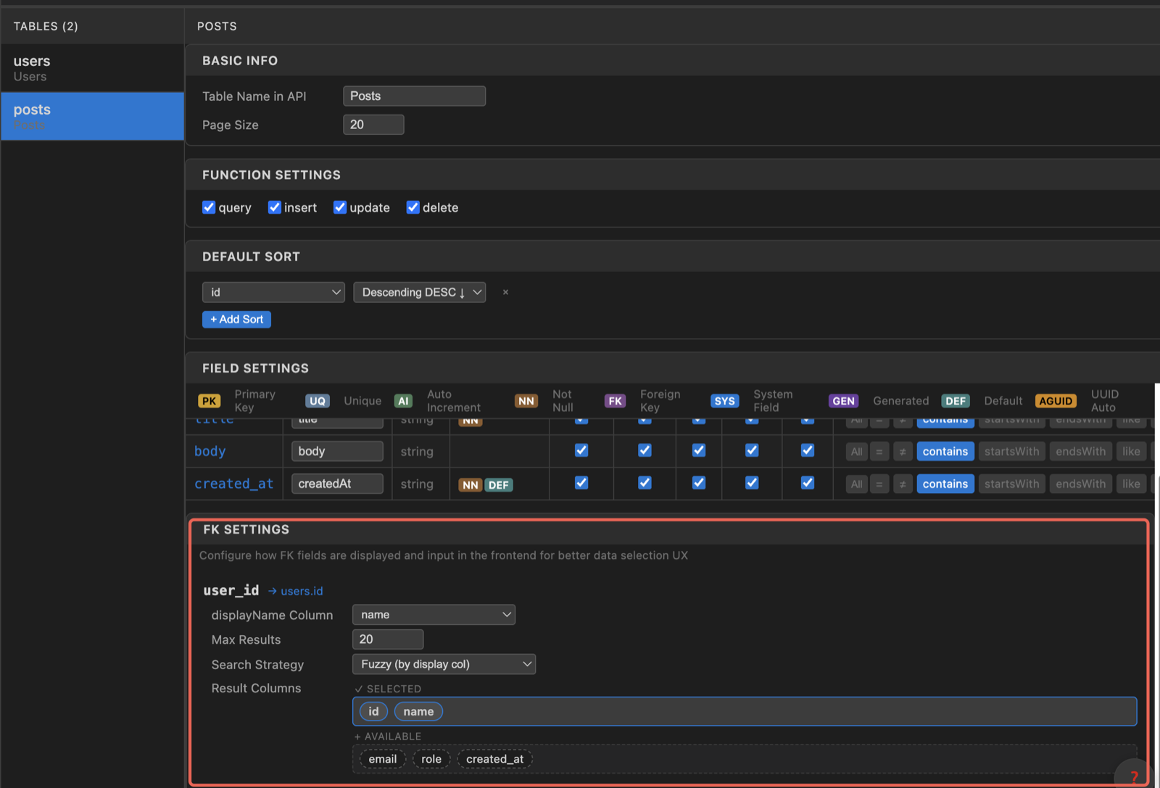This screenshot has height=788, width=1160.
Task: Add the available email column chip
Action: pos(383,759)
